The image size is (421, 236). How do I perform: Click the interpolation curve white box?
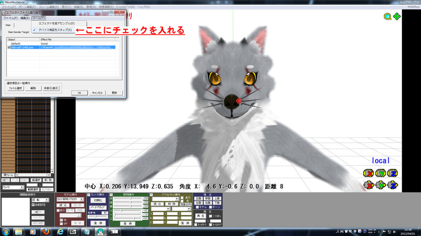(16, 211)
